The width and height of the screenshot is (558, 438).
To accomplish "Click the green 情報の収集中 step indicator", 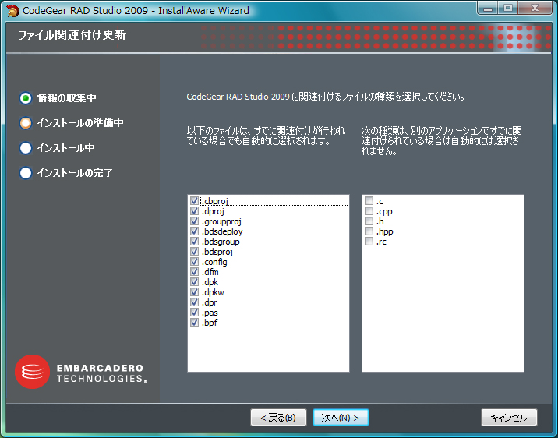I will tap(26, 98).
